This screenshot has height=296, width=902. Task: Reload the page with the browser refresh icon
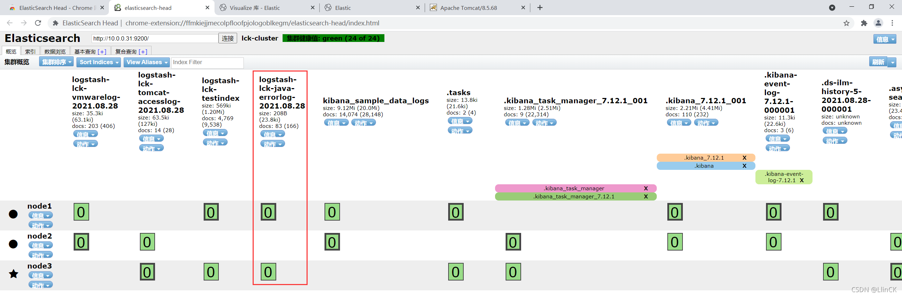[x=38, y=23]
